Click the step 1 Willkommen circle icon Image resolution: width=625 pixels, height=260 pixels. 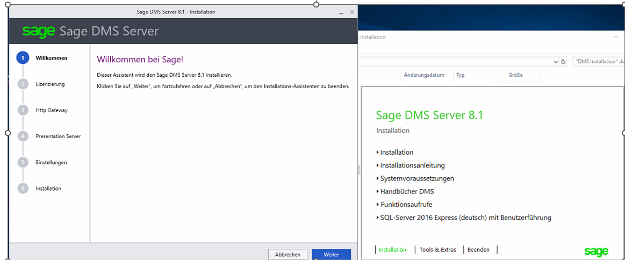23,58
